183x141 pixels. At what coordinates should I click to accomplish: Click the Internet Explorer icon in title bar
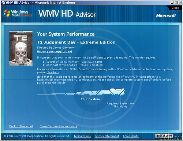click(3, 3)
